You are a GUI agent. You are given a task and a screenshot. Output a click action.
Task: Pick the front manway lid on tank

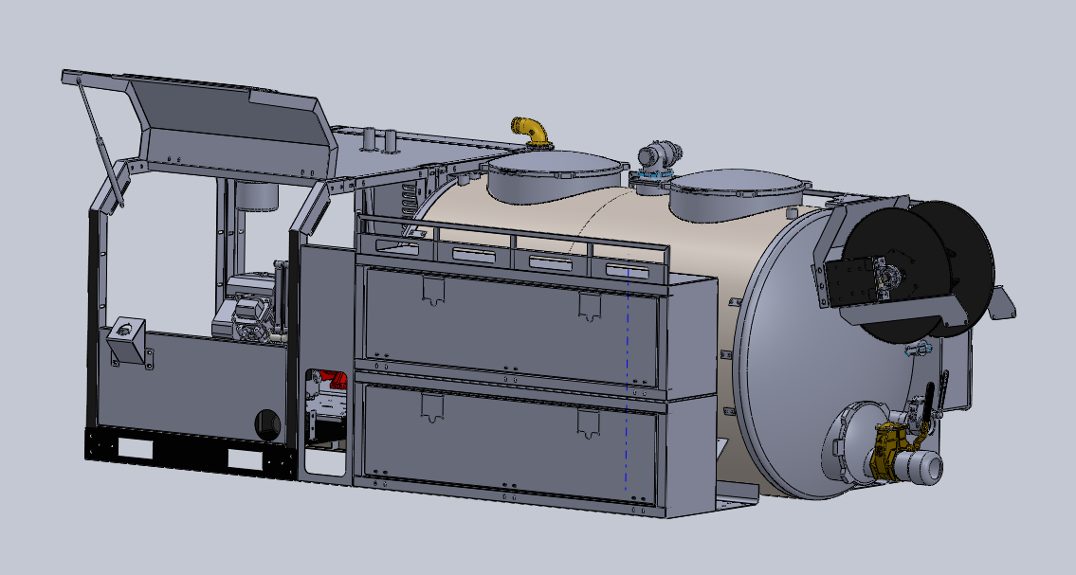click(x=552, y=177)
